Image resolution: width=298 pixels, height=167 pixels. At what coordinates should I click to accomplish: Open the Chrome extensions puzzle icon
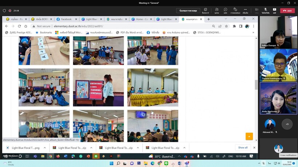234,26
